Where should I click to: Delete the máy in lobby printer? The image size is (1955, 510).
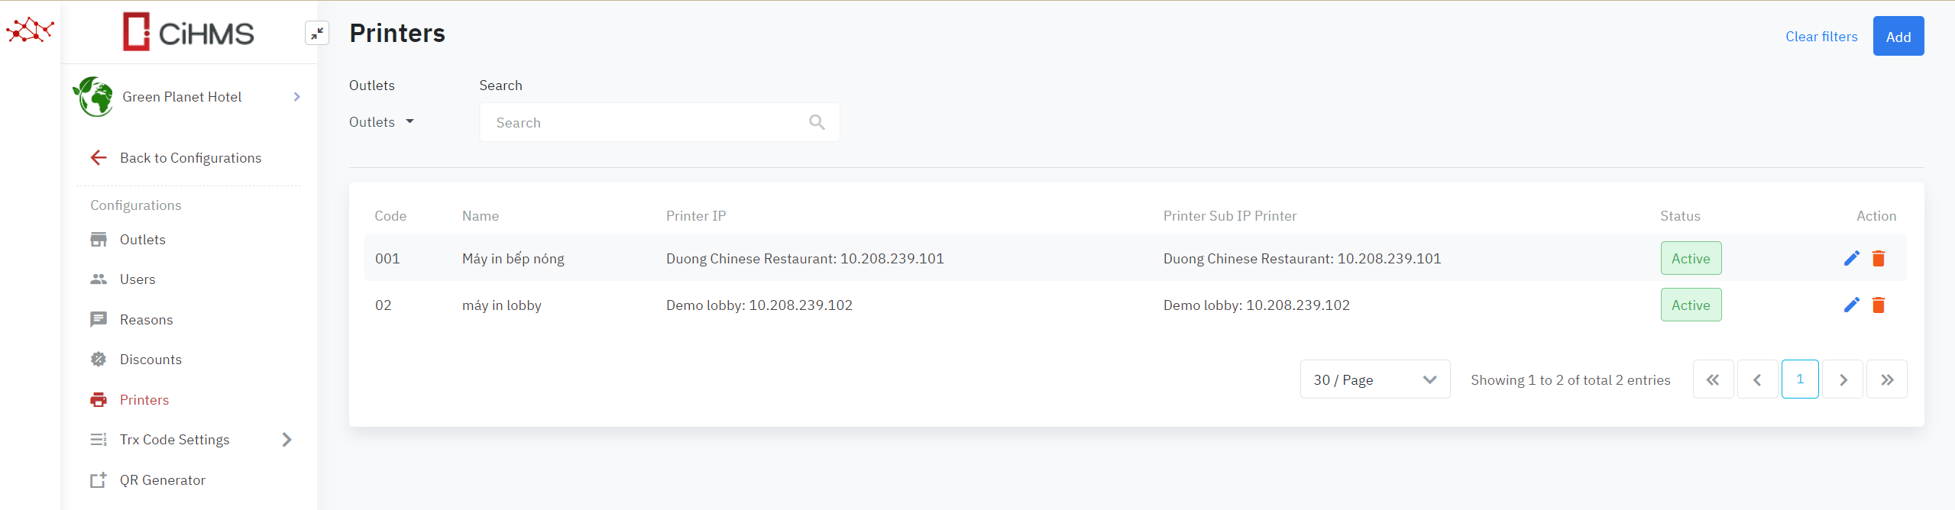1879,305
